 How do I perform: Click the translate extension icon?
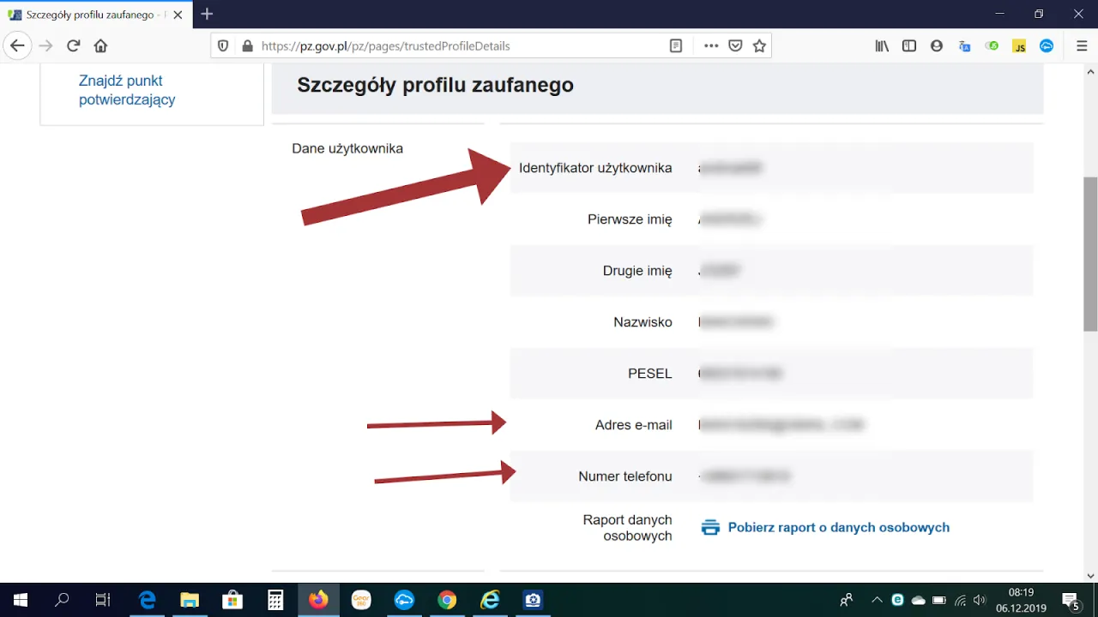(964, 45)
